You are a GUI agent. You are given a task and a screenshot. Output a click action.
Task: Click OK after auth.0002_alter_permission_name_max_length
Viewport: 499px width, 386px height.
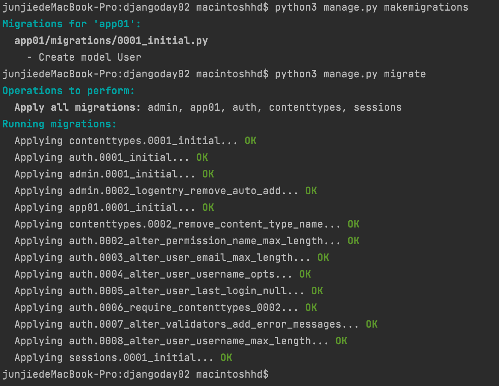pos(354,241)
